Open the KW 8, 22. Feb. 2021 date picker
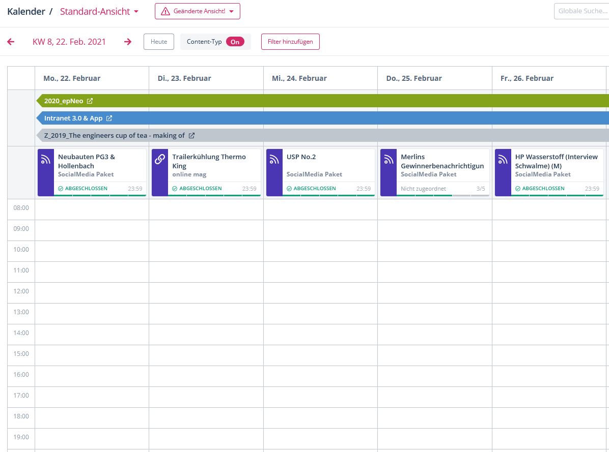The height and width of the screenshot is (452, 609). pyautogui.click(x=69, y=42)
